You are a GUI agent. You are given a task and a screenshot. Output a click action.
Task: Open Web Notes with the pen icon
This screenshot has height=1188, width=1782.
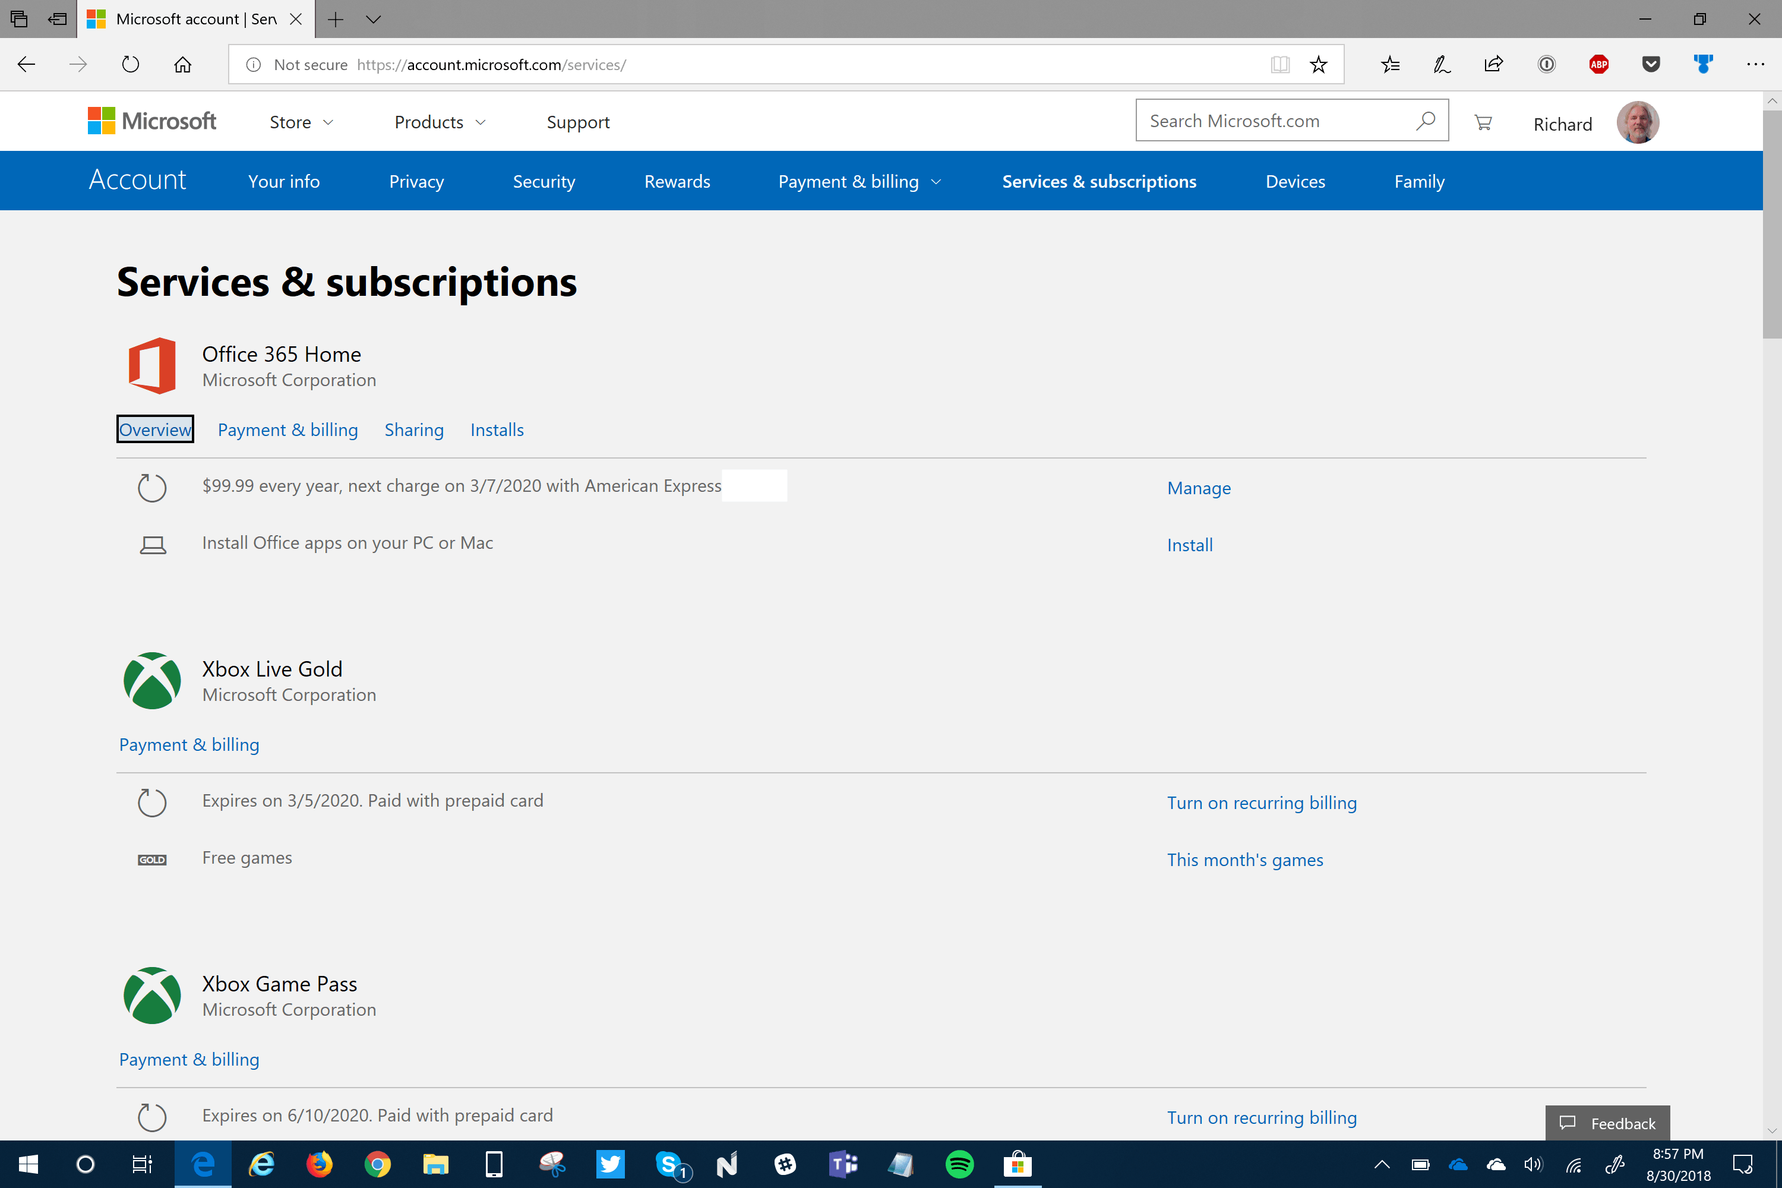pos(1441,64)
